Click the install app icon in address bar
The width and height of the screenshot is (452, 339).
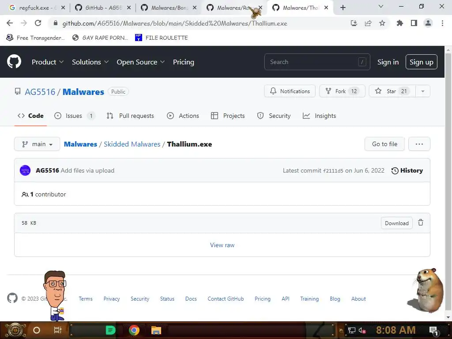coord(354,23)
